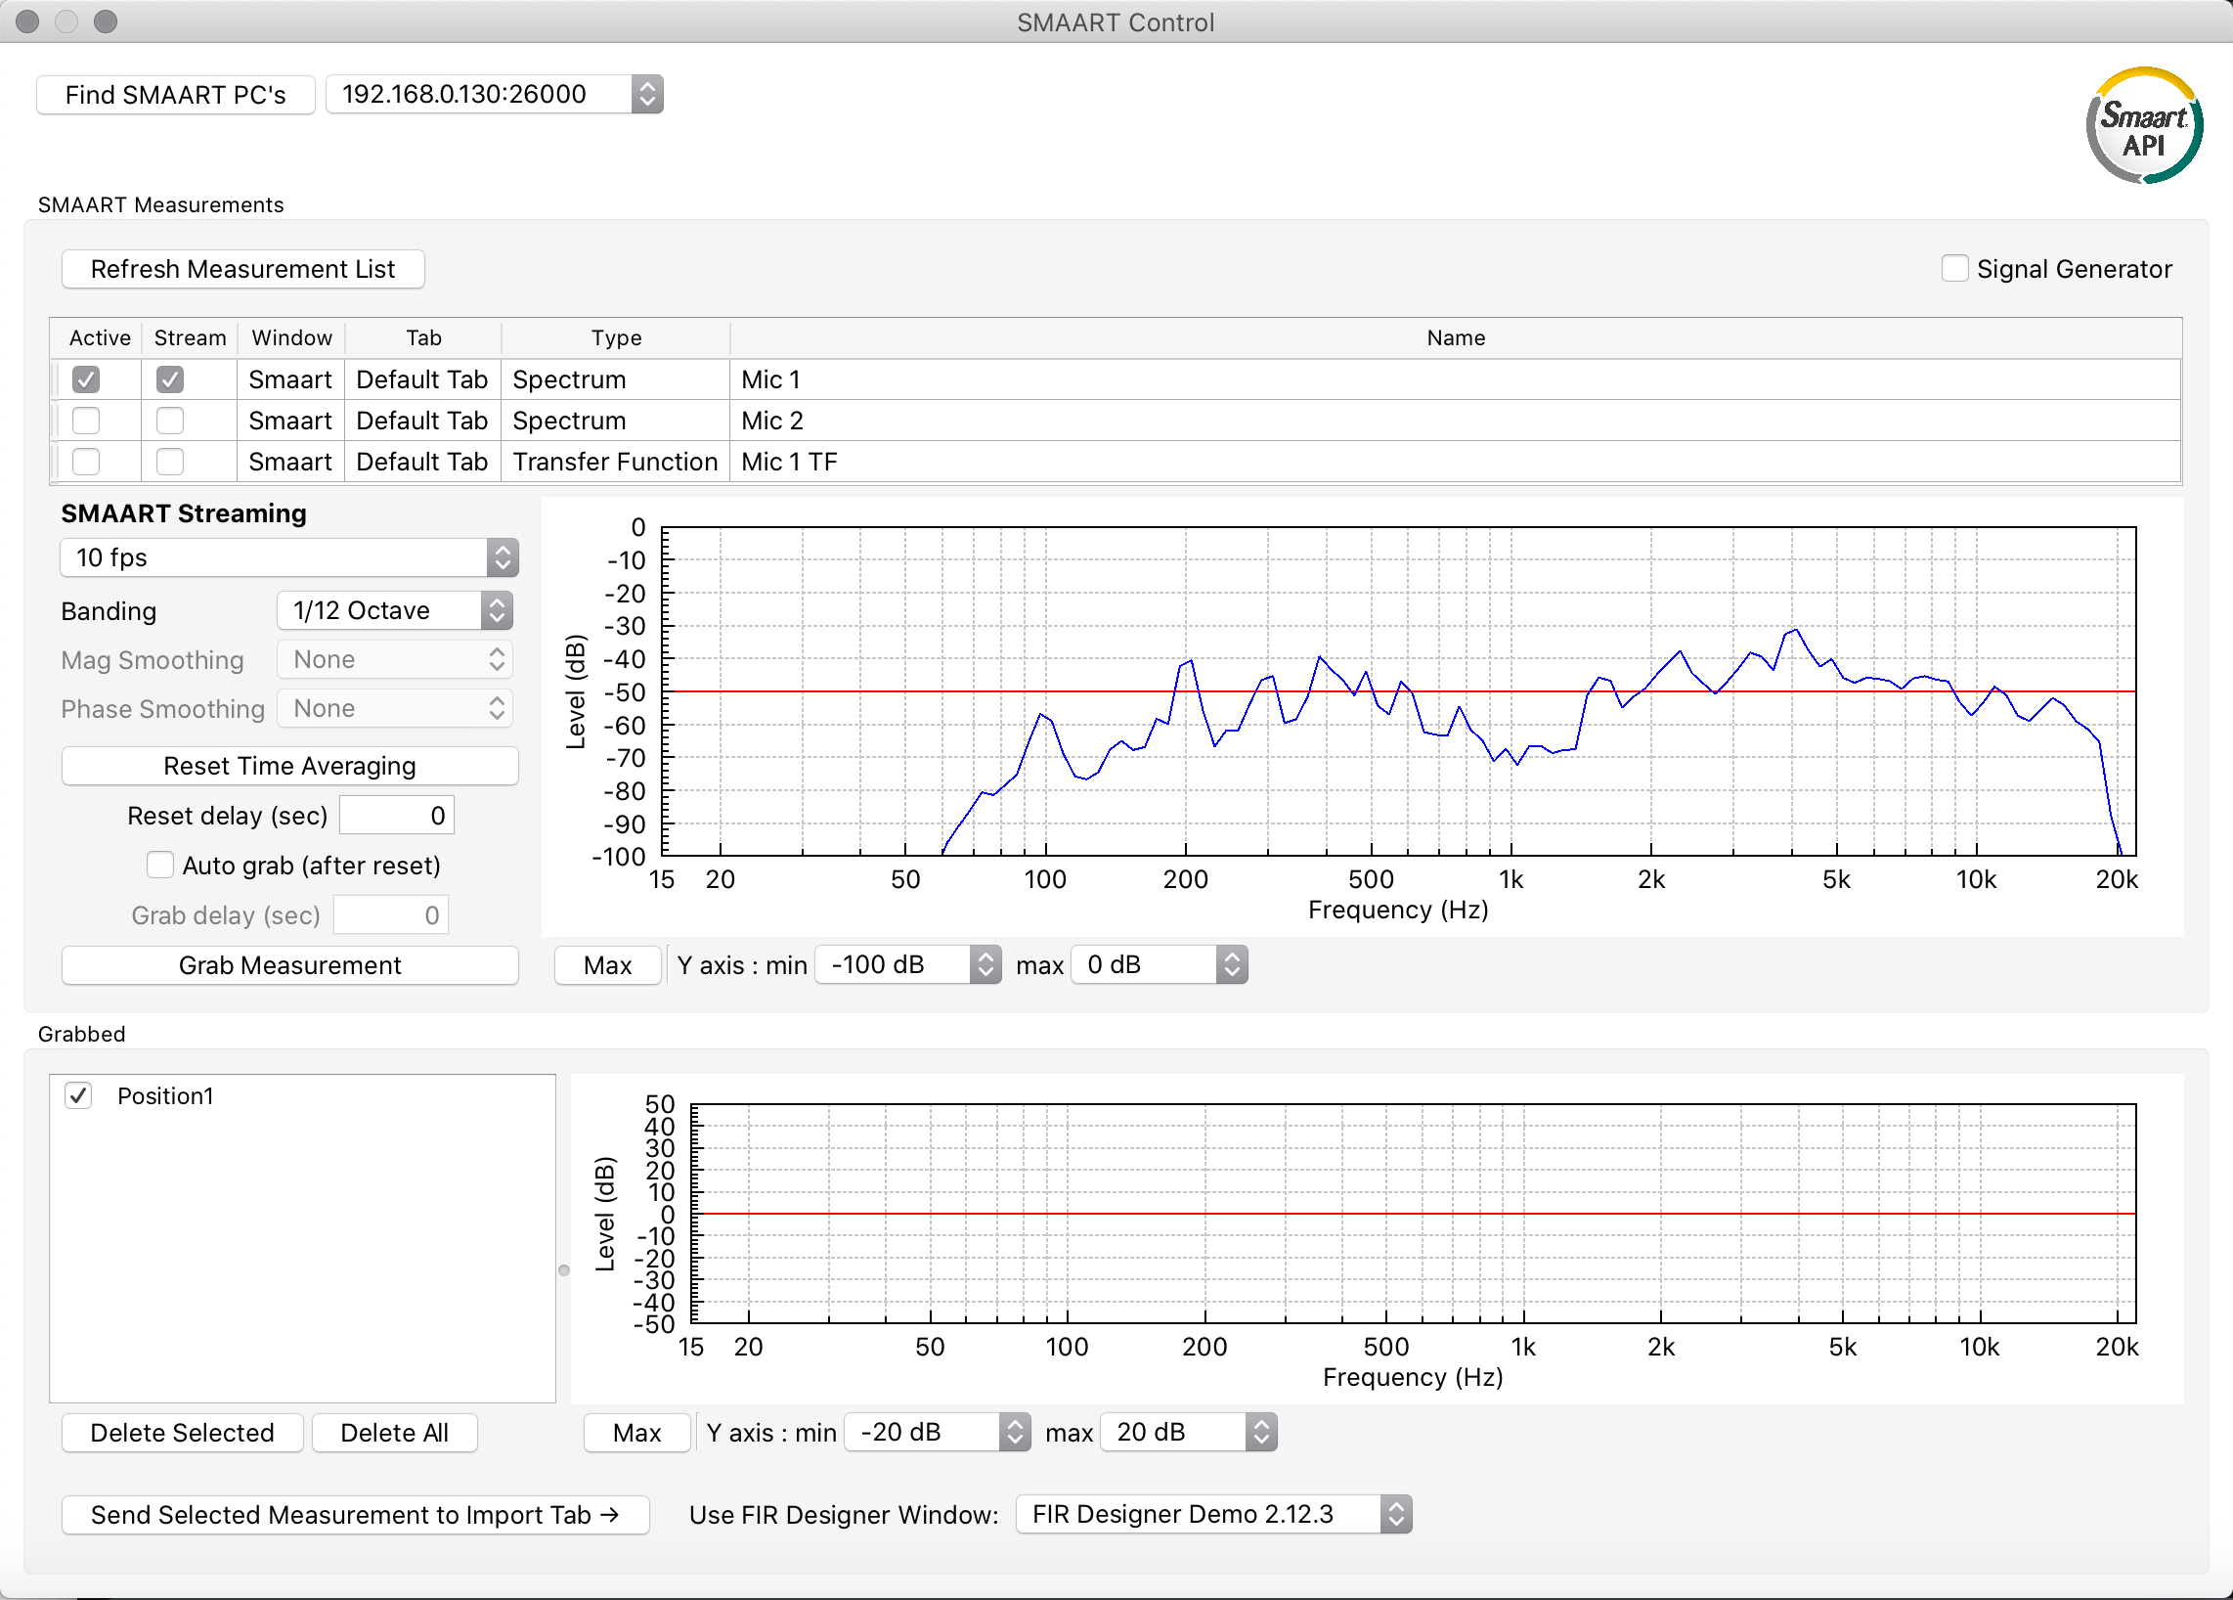Screen dimensions: 2233x1600
Task: Select the Mic 2 name cell
Action: [x=1455, y=421]
